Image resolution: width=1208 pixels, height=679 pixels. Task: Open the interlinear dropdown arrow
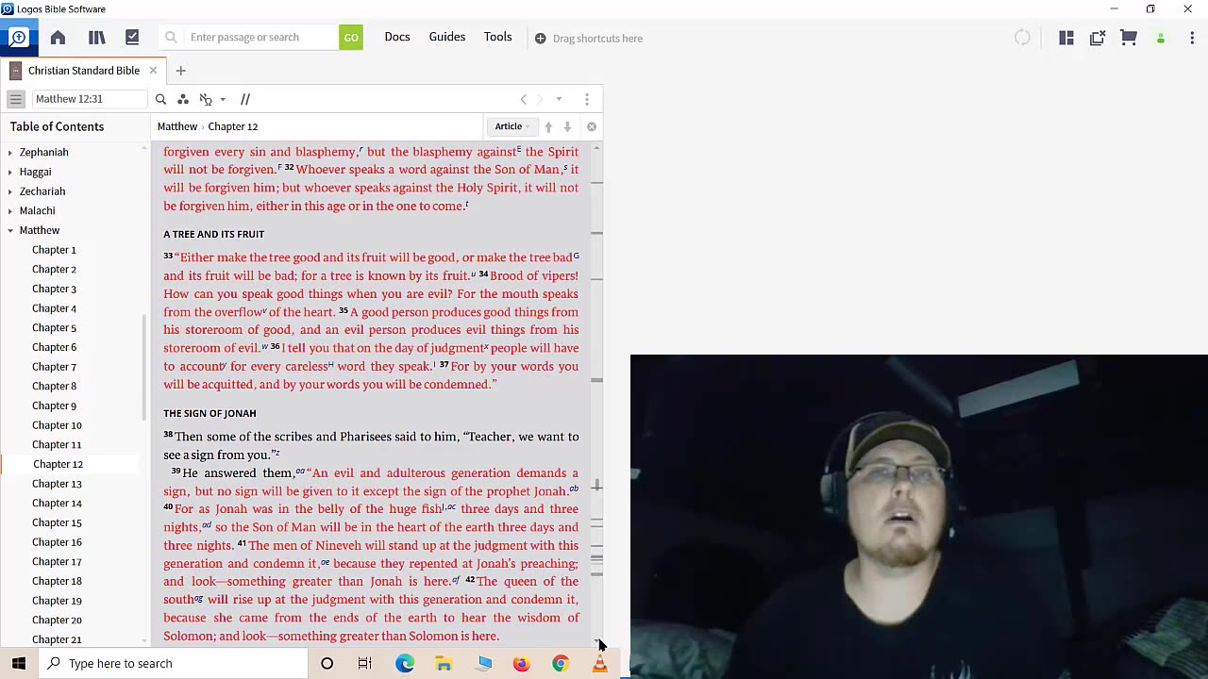pos(223,99)
